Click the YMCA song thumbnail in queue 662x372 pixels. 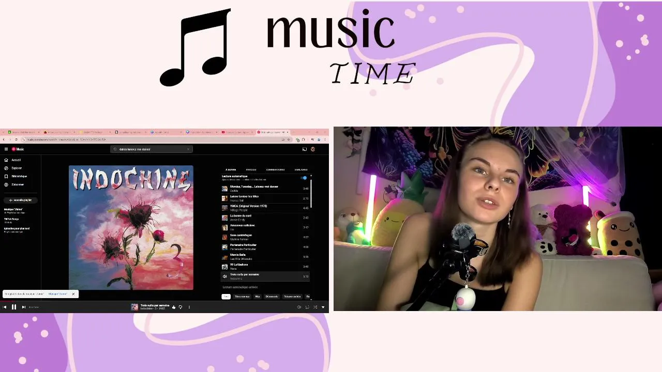[224, 208]
